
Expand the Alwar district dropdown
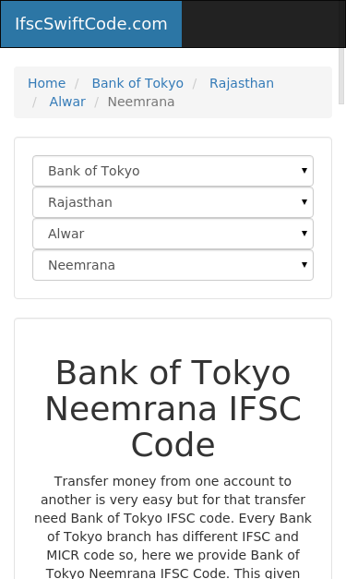pyautogui.click(x=173, y=234)
